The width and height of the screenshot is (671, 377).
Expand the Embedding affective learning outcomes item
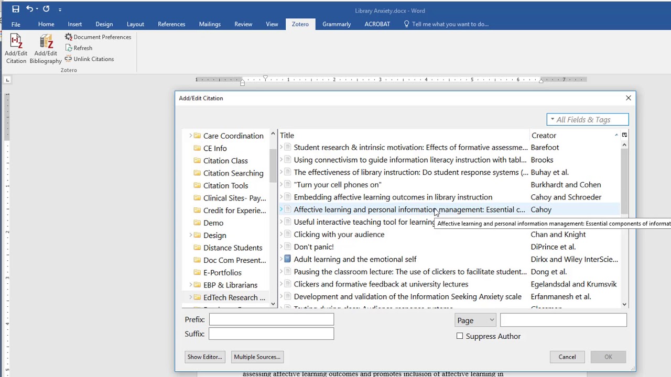[282, 197]
